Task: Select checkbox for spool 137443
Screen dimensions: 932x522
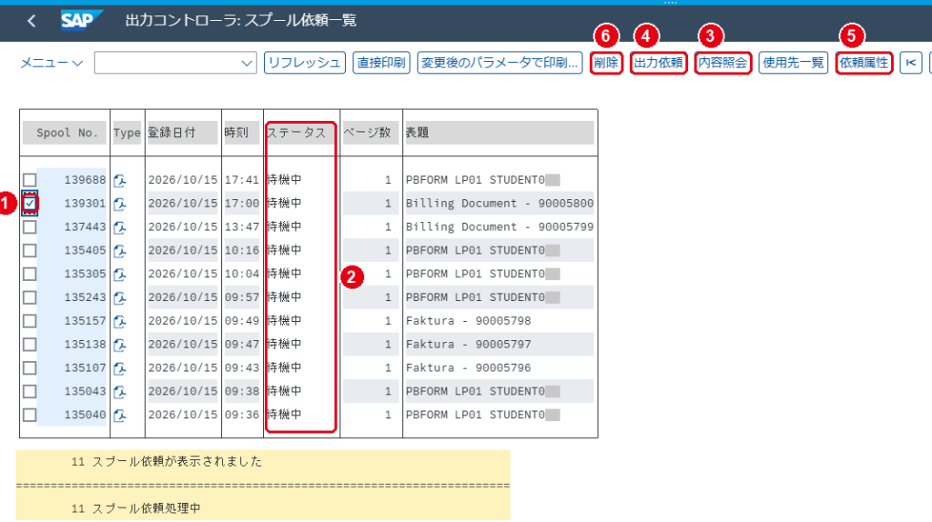Action: [x=30, y=226]
